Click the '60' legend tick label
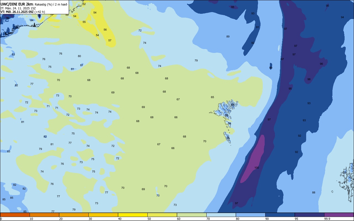 pos(179,219)
